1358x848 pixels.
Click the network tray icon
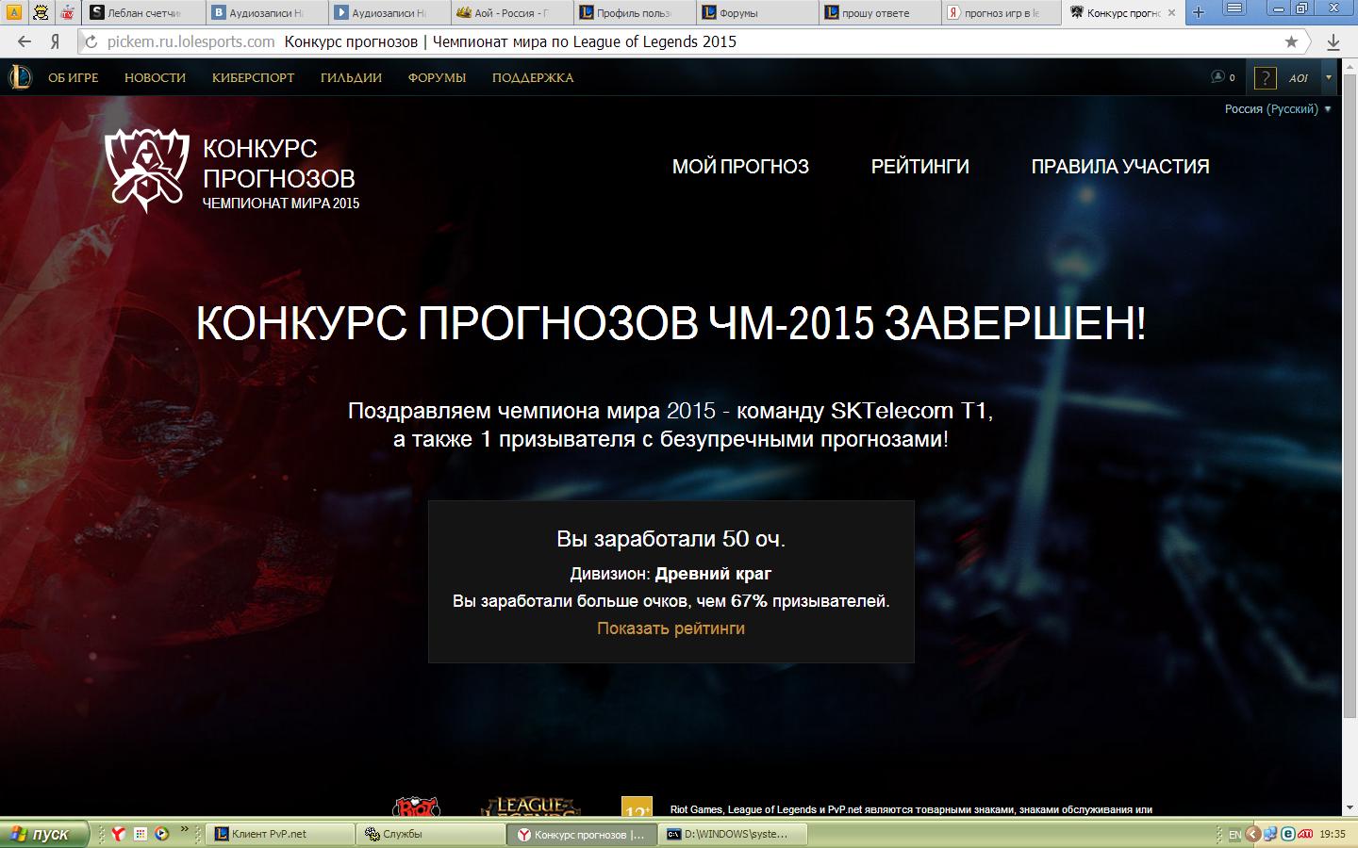[x=1269, y=834]
